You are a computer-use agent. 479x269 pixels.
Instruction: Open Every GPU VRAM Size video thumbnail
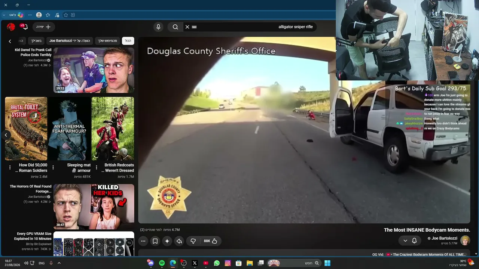94,244
